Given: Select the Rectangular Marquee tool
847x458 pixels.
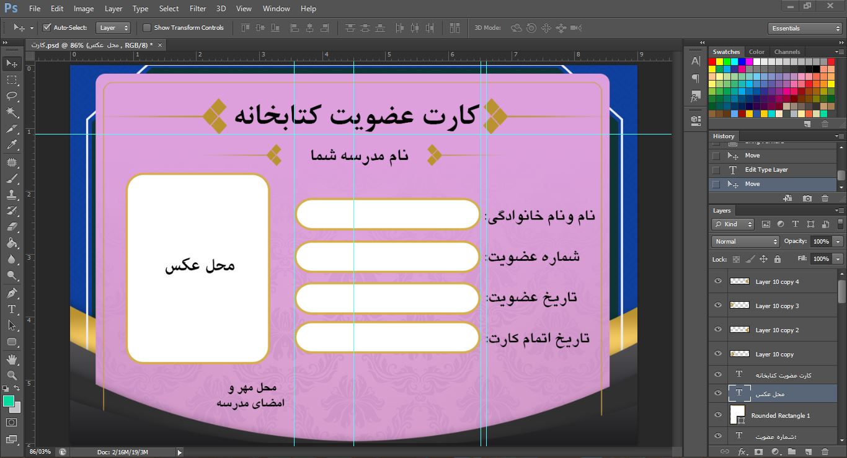Looking at the screenshot, I should click(12, 80).
